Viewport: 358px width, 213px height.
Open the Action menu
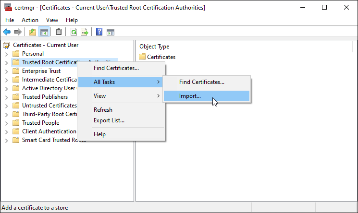point(30,20)
